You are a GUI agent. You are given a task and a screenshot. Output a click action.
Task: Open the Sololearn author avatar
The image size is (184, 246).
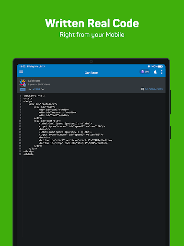(23, 83)
